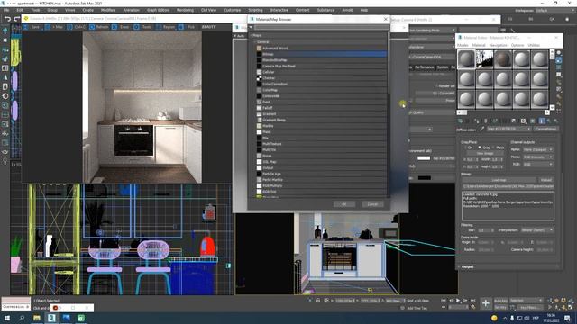Click Go Forward to Sibling icon
This screenshot has height=324, width=577.
(x=556, y=121)
